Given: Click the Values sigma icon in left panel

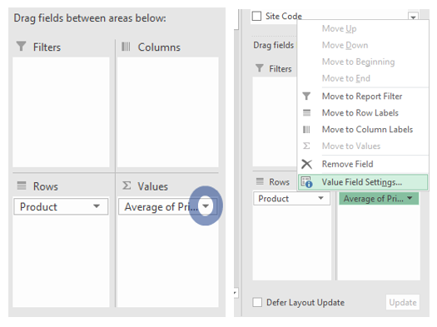Looking at the screenshot, I should tap(127, 186).
